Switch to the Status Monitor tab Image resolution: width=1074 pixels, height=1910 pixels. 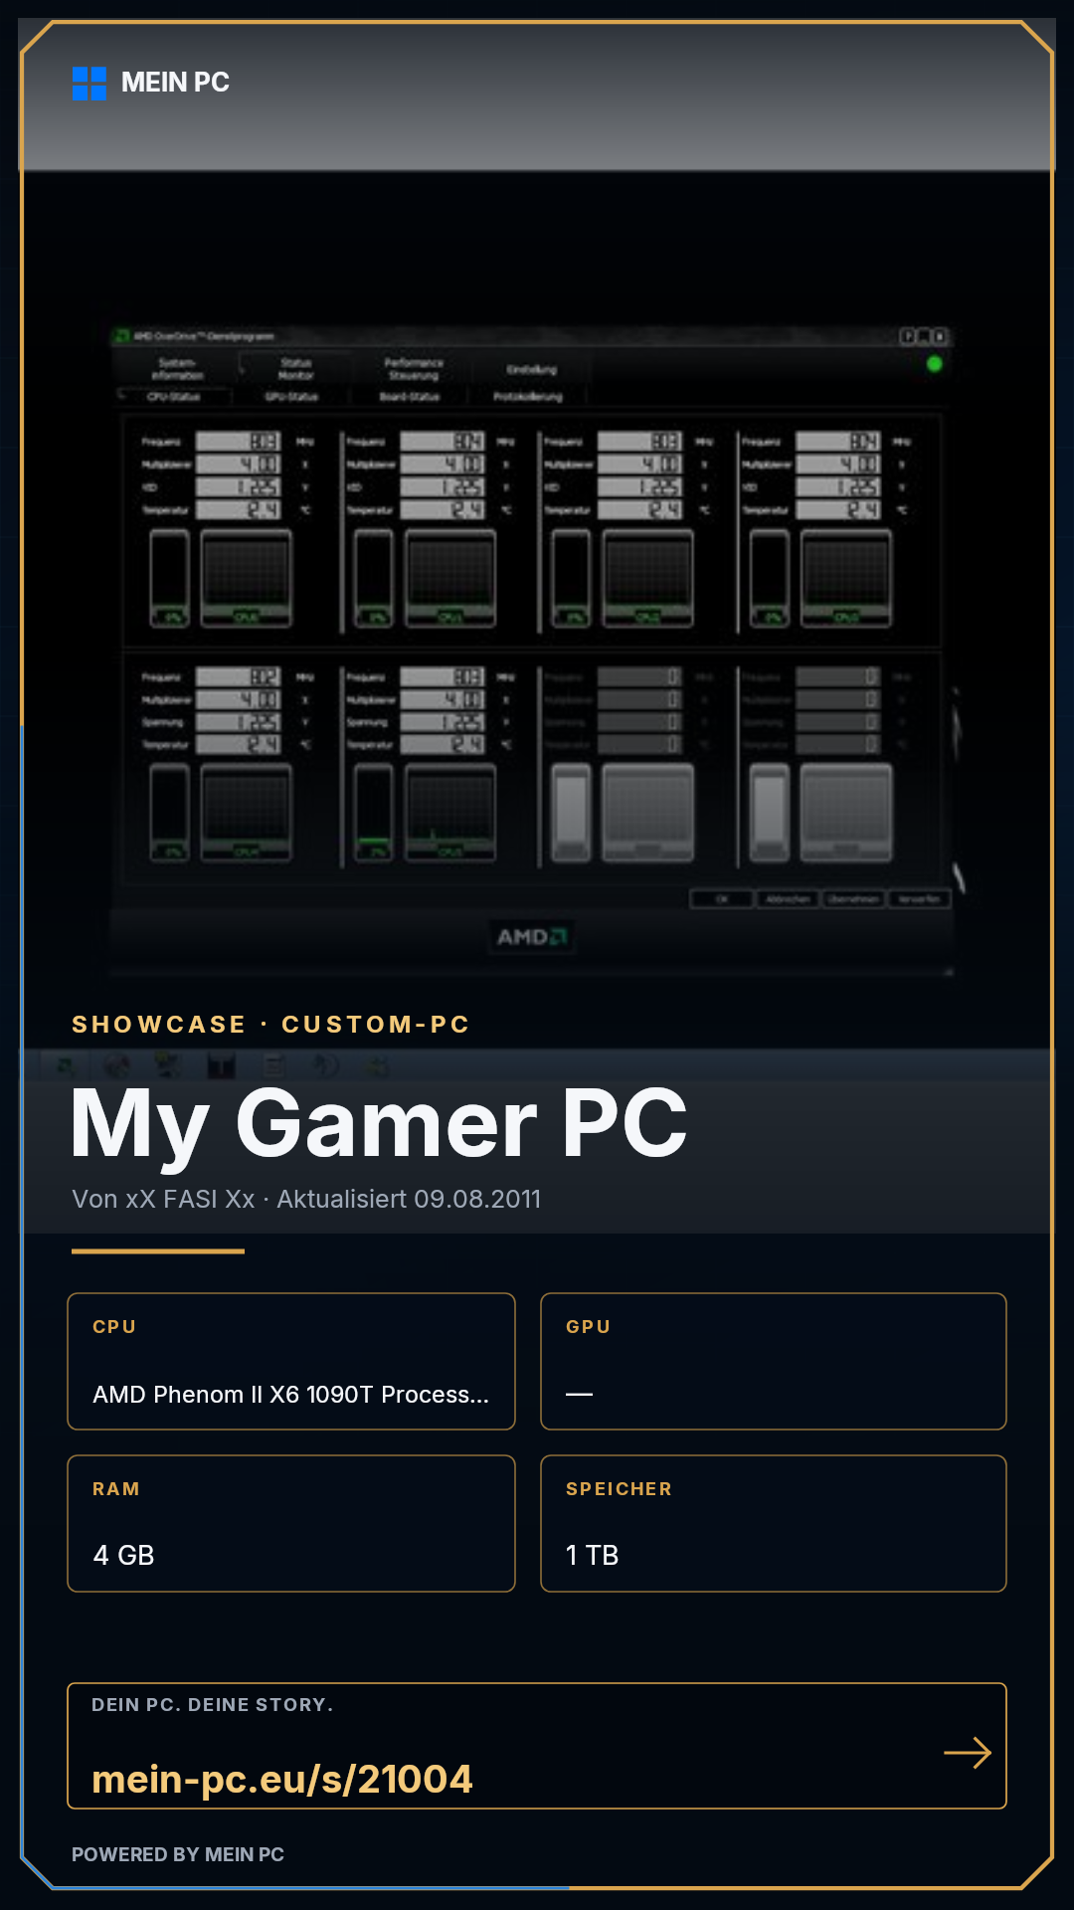pos(296,369)
